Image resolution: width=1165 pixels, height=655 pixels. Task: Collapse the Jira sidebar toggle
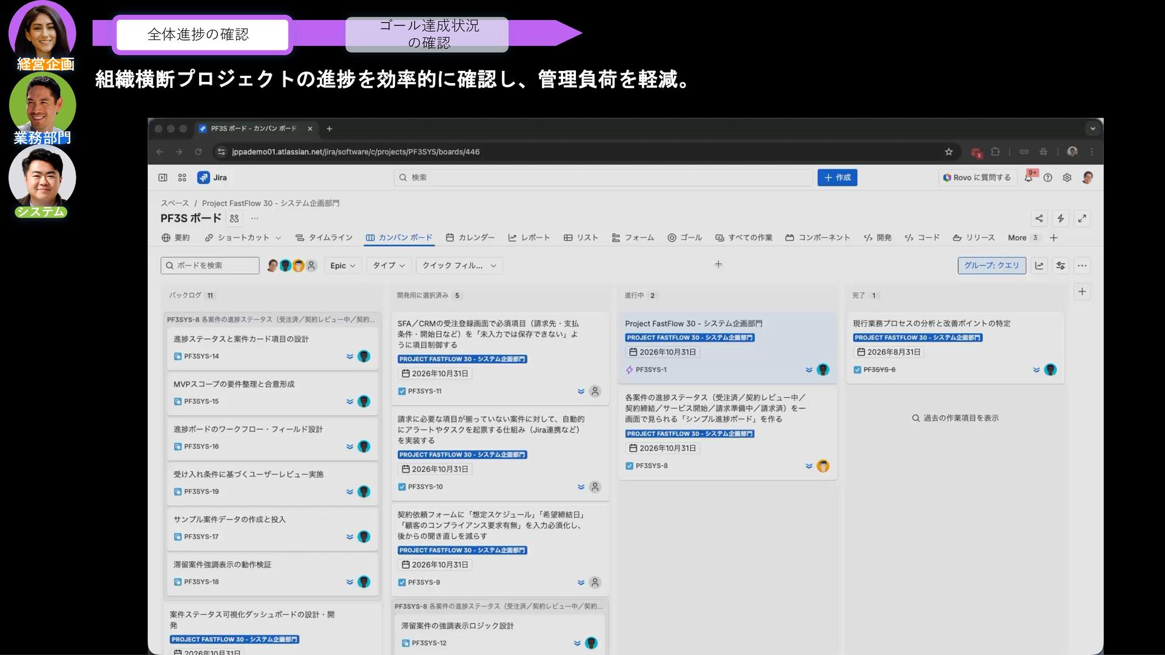pyautogui.click(x=163, y=178)
